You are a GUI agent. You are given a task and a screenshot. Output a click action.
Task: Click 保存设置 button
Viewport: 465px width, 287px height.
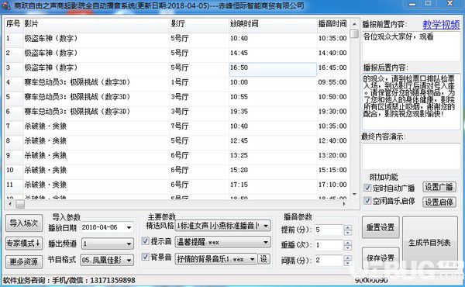(x=381, y=258)
